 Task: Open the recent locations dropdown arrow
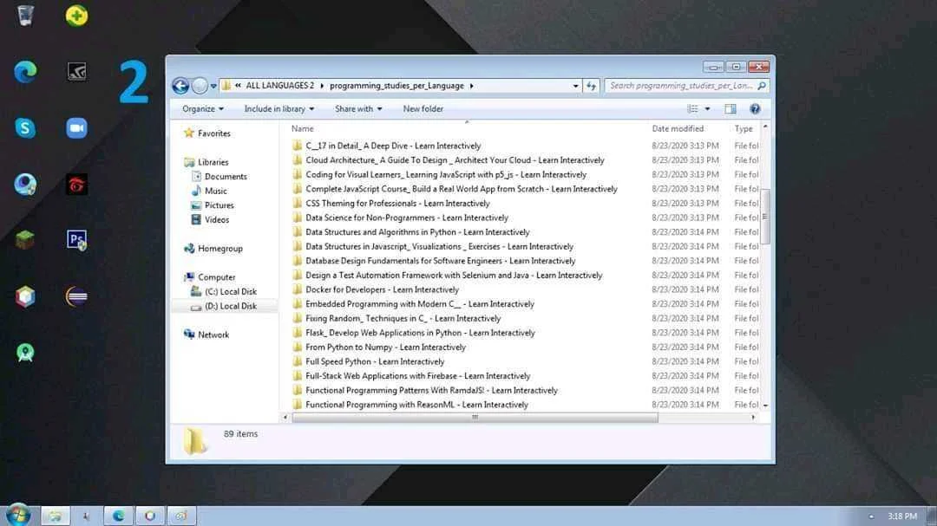[213, 87]
